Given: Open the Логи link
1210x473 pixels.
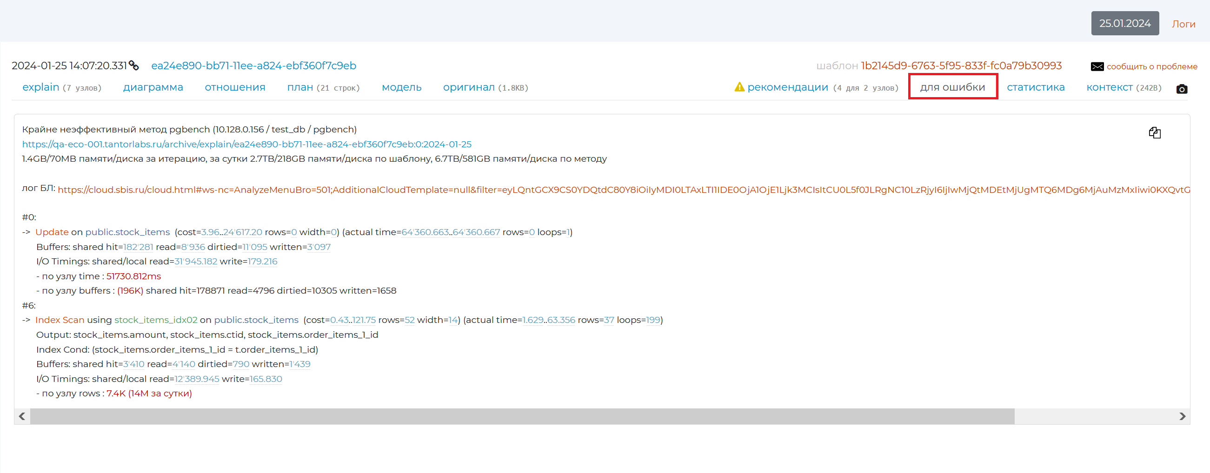Looking at the screenshot, I should pos(1183,24).
